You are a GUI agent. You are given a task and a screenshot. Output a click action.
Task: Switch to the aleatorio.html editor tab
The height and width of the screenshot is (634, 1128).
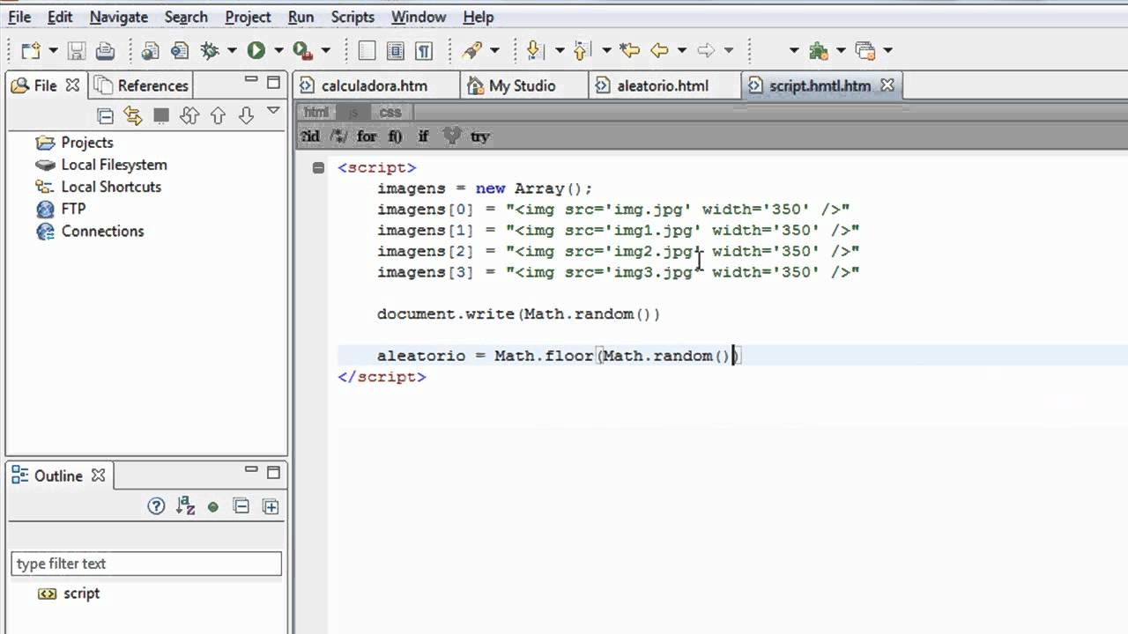663,85
